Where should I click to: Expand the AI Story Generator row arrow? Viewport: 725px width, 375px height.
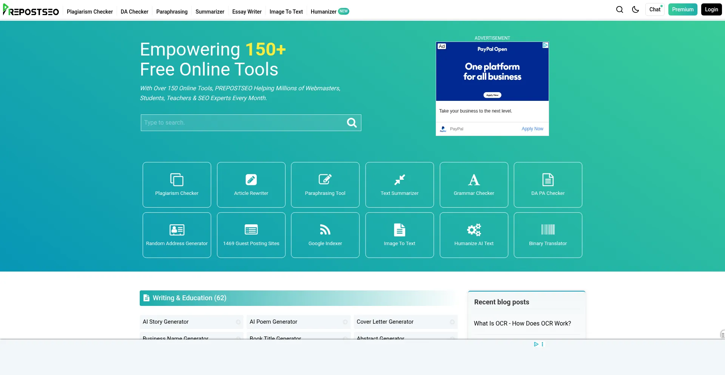tap(238, 322)
